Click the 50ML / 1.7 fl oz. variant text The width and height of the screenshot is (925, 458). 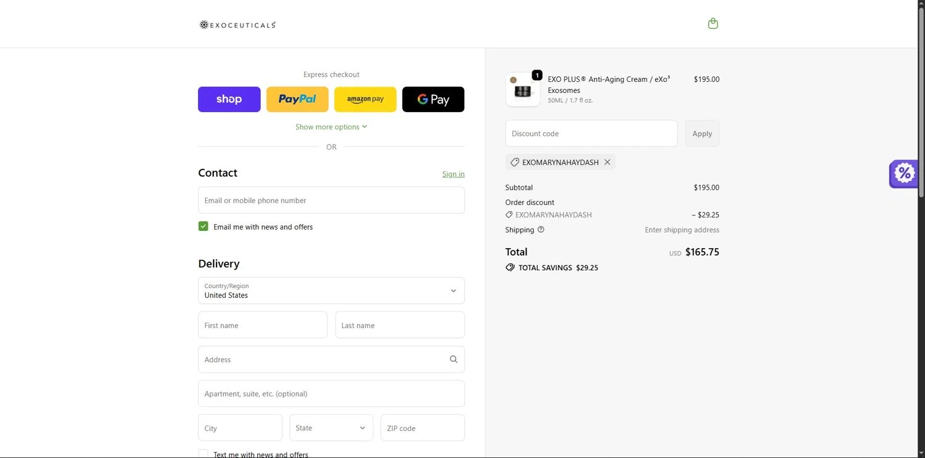570,100
